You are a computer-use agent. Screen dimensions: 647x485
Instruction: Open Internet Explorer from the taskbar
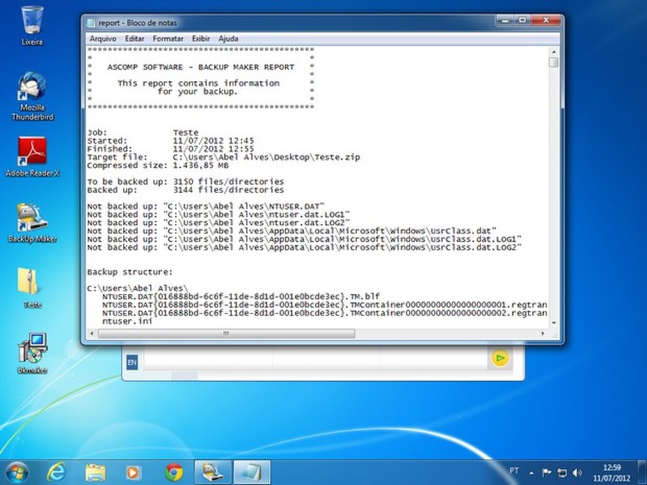coord(56,472)
